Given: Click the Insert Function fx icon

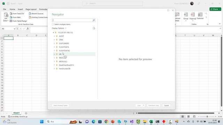Looking at the screenshot, I should point(28,28).
